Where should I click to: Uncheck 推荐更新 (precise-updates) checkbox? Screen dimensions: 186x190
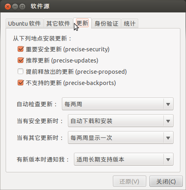[x=20, y=60]
